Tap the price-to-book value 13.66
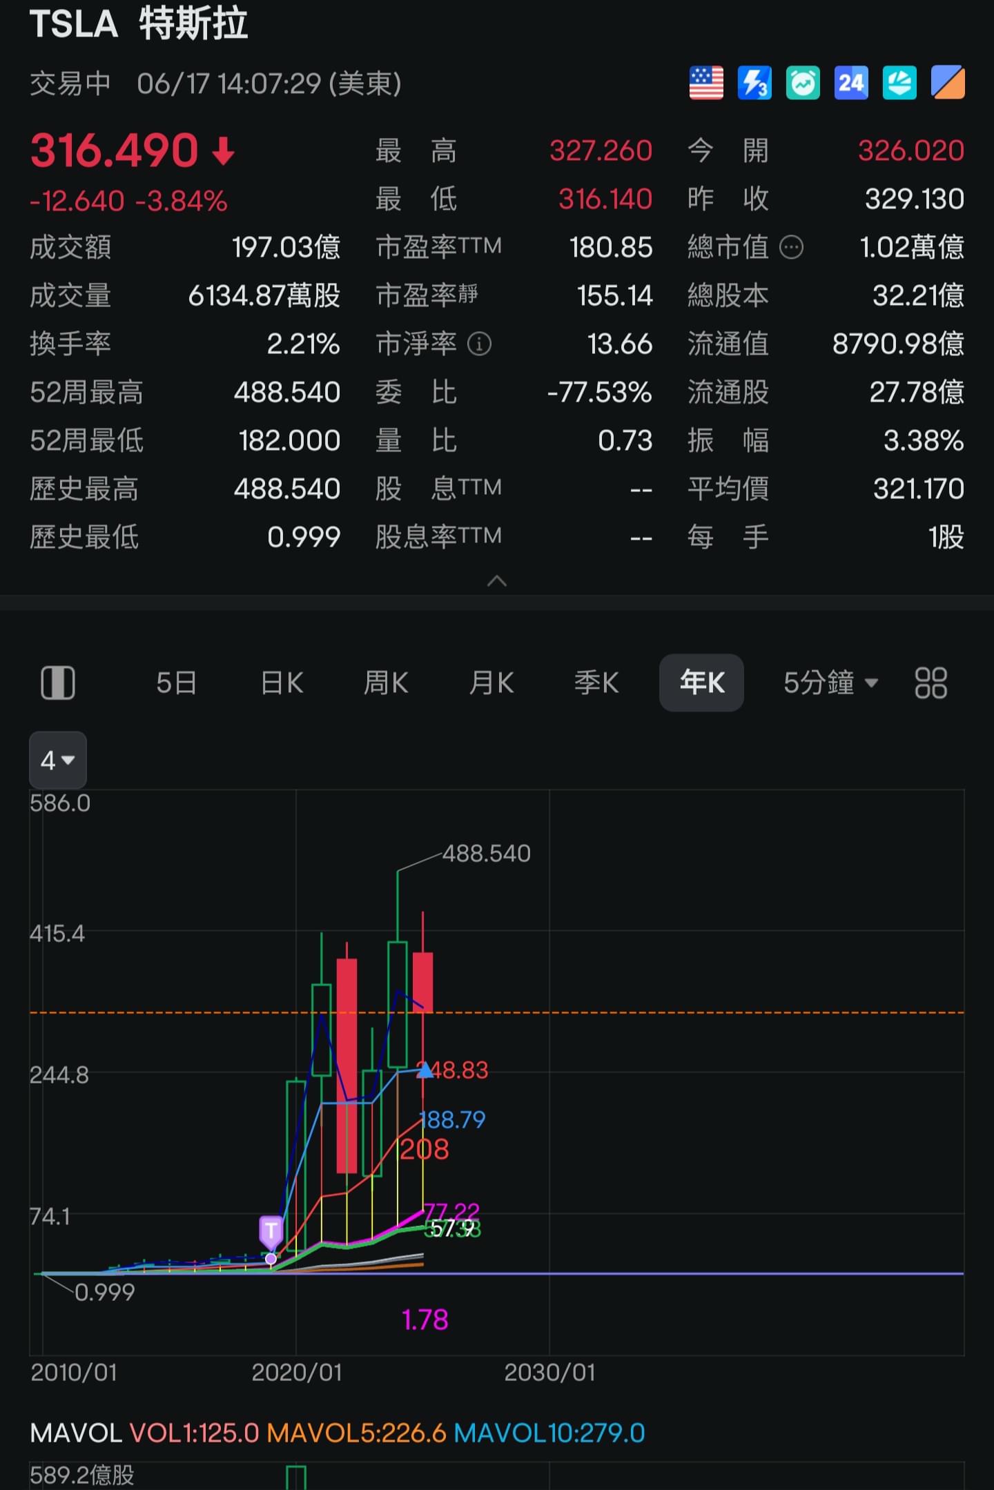This screenshot has width=994, height=1490. point(620,344)
